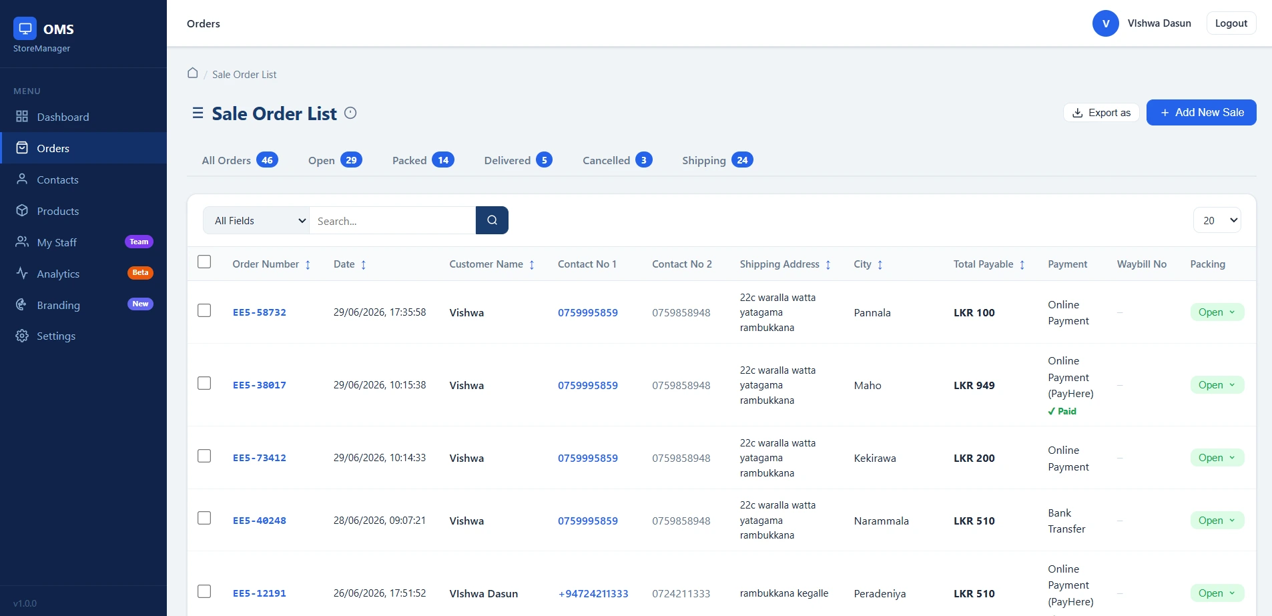Click the Analytics pulse icon
Image resolution: width=1272 pixels, height=616 pixels.
(x=22, y=273)
